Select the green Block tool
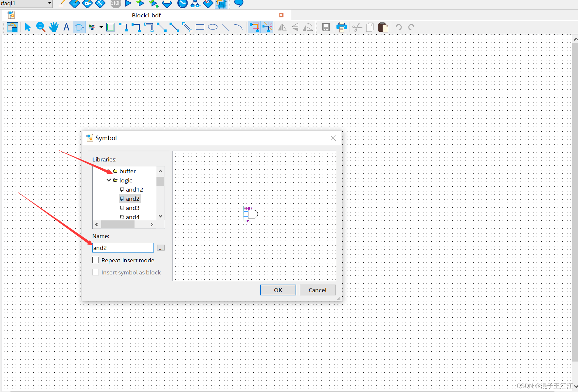Viewport: 578px width, 392px height. tap(111, 27)
